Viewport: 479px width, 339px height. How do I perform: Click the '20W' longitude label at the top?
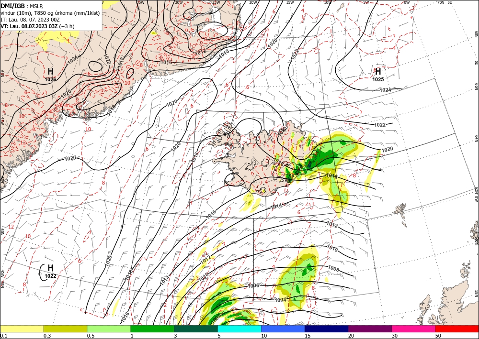coord(253,2)
